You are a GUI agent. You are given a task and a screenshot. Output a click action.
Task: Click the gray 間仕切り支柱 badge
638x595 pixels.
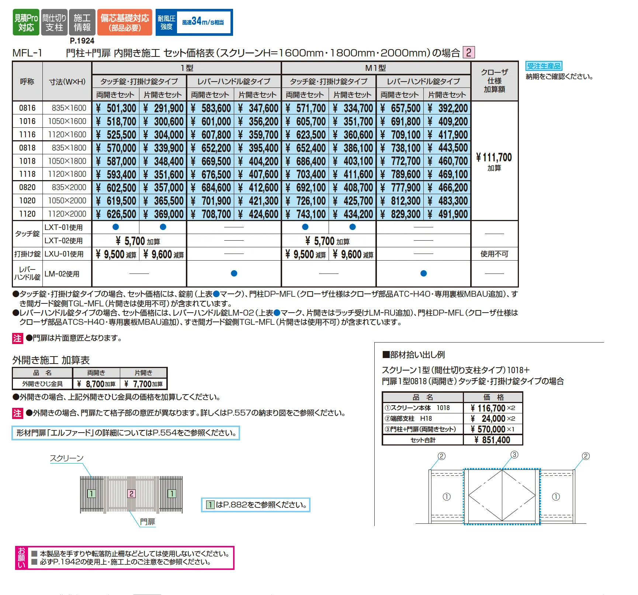(x=54, y=23)
